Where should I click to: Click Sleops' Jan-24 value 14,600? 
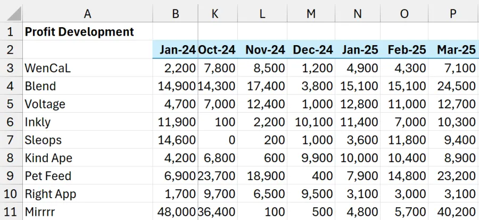(175, 139)
